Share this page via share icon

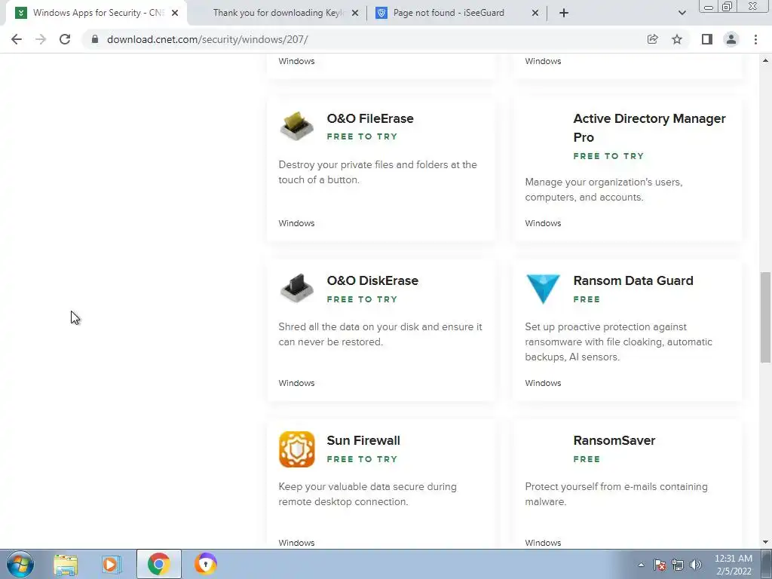click(653, 39)
